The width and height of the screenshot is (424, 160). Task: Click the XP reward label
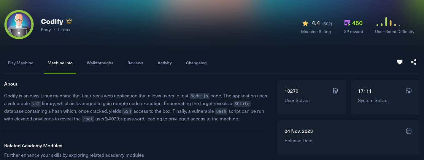point(353,32)
